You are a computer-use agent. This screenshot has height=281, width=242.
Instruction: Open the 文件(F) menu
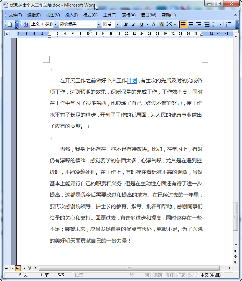tap(15, 15)
